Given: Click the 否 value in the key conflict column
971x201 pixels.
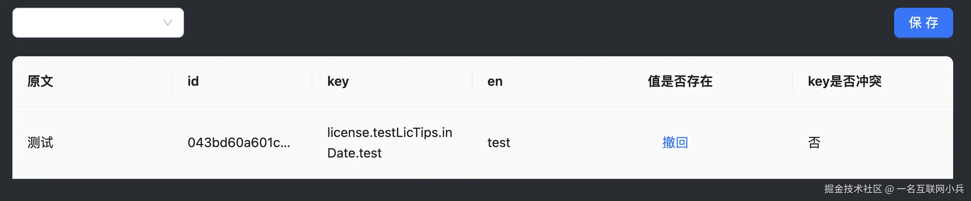Looking at the screenshot, I should pyautogui.click(x=814, y=142).
